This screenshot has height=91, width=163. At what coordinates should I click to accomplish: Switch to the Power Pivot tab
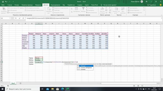(94, 5)
